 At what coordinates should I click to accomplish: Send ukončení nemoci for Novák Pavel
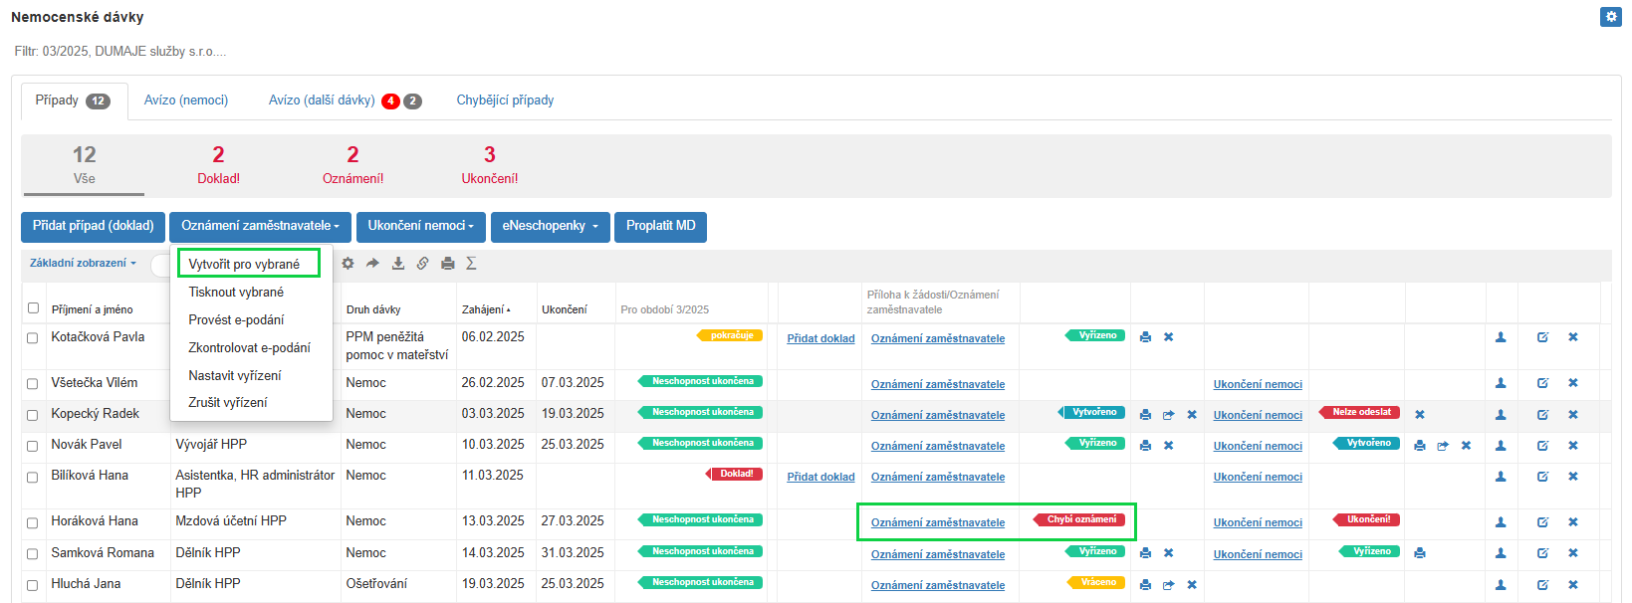coord(1443,446)
